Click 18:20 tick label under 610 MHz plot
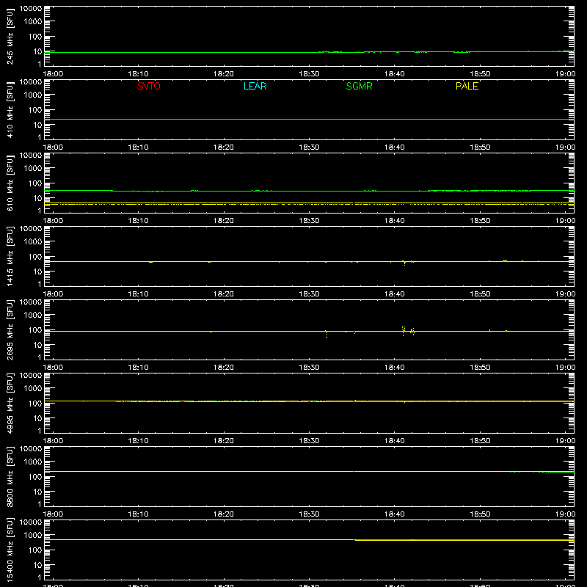 pos(224,221)
